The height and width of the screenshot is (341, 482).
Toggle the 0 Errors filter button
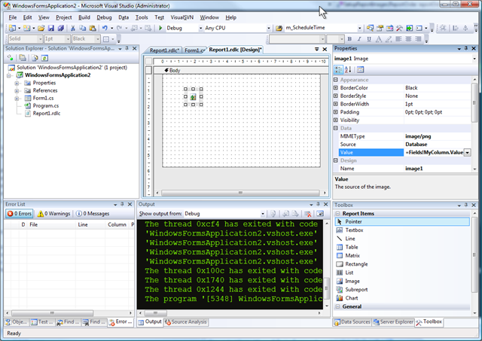(20, 214)
